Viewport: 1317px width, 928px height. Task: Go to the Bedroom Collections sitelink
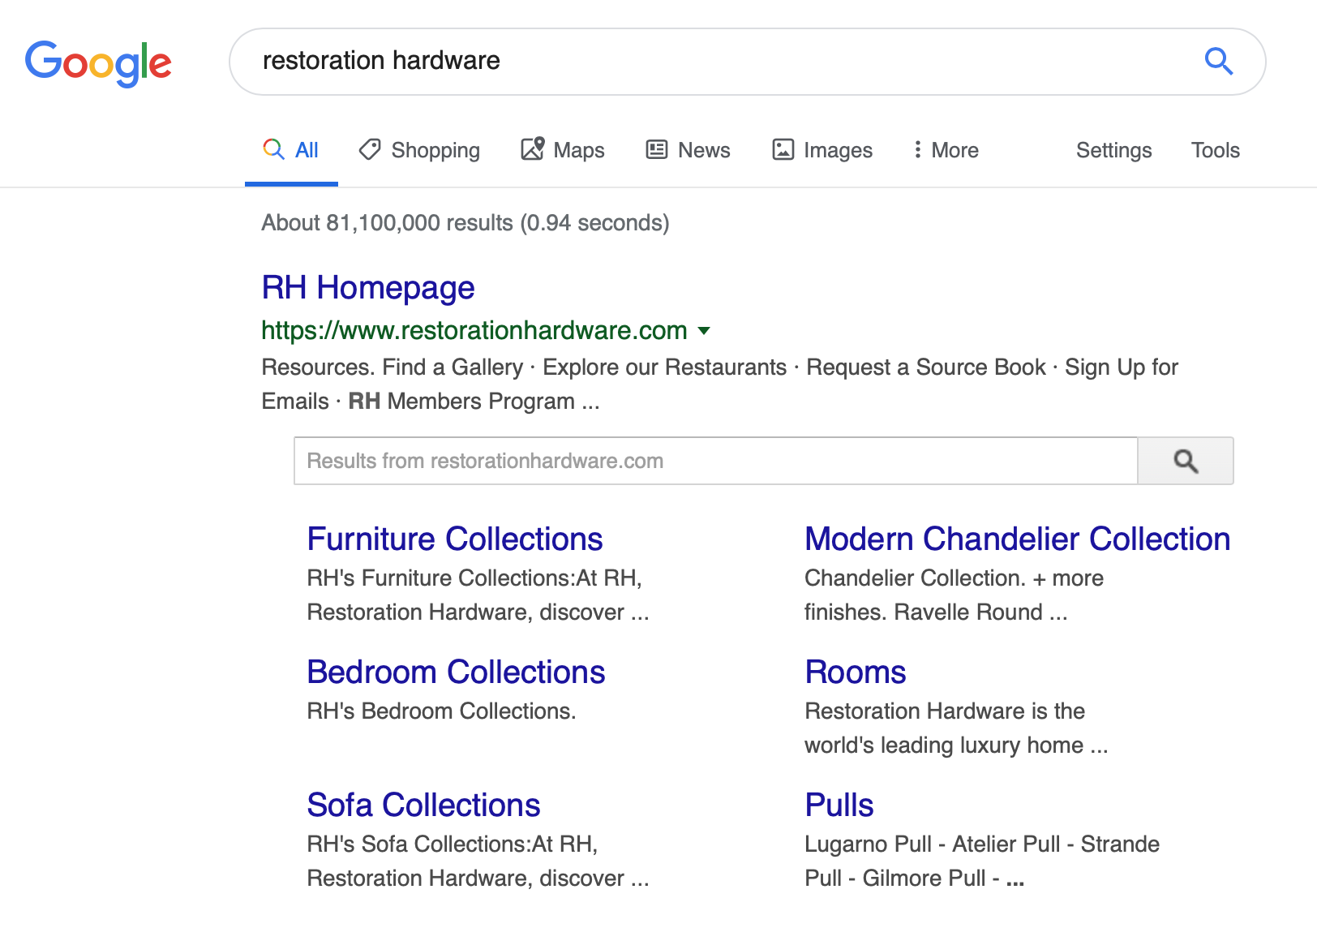pos(456,672)
